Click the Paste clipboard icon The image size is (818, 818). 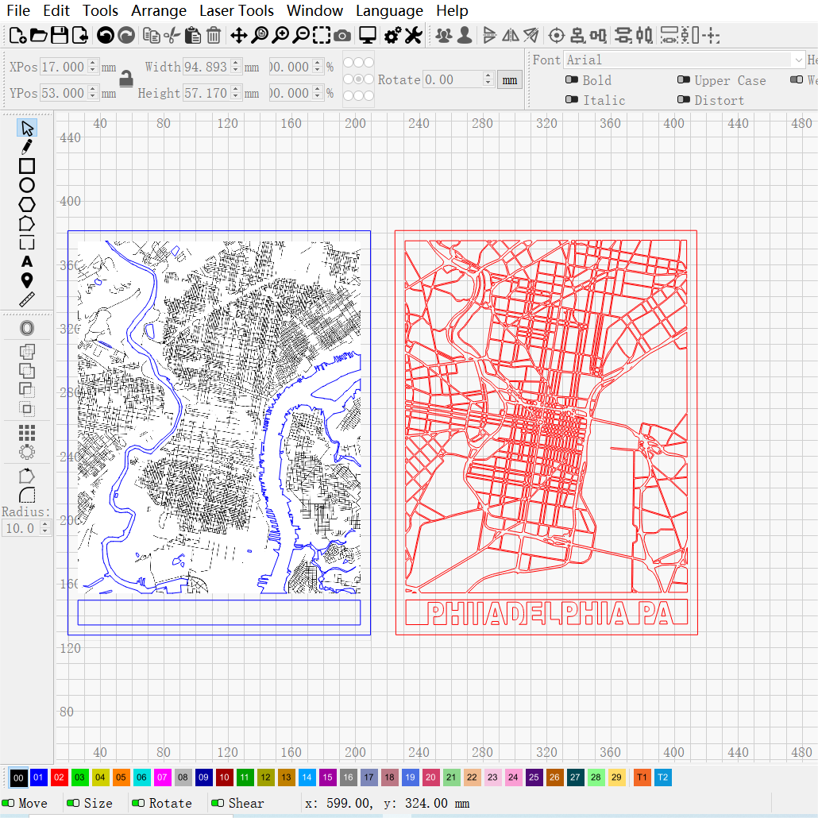(x=192, y=36)
